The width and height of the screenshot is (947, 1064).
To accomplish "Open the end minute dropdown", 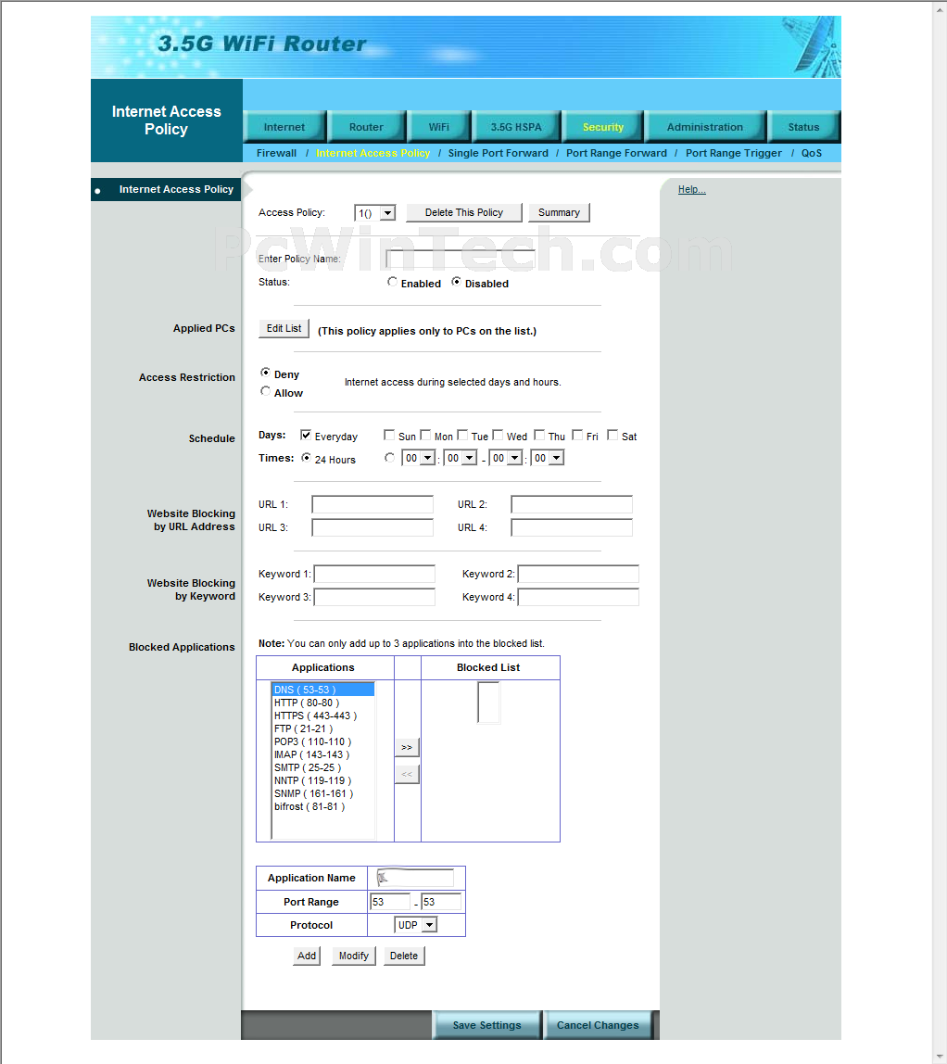I will [x=548, y=458].
